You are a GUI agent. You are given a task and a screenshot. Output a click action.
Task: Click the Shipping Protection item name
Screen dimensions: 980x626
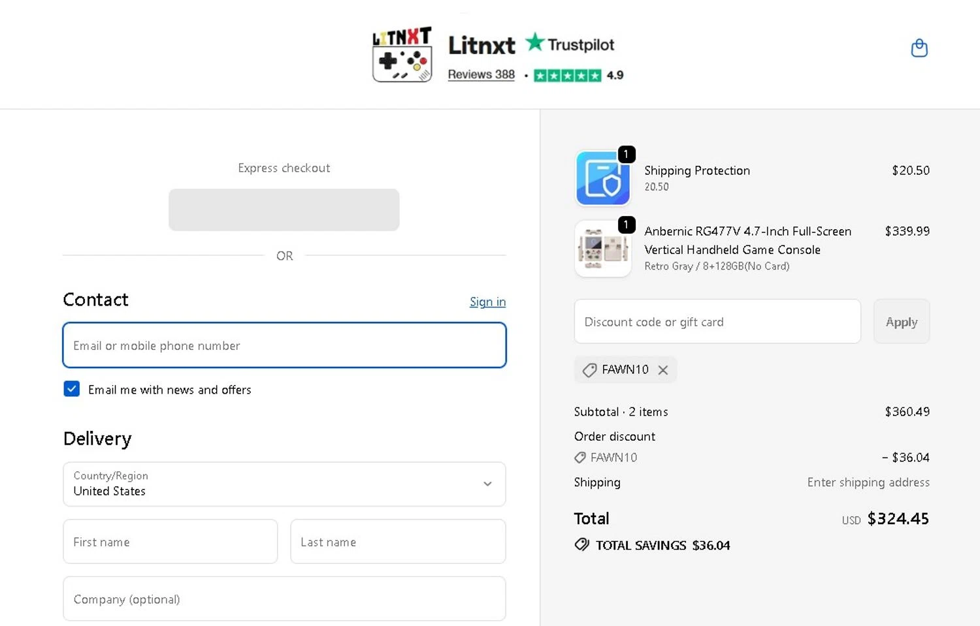coord(697,170)
